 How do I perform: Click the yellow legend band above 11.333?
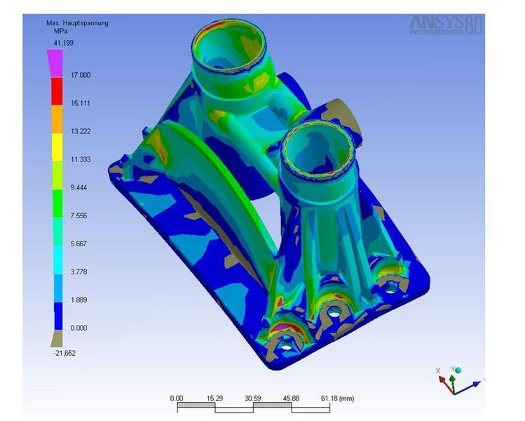(57, 147)
